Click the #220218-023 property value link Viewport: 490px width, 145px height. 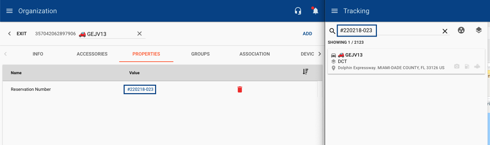[140, 89]
